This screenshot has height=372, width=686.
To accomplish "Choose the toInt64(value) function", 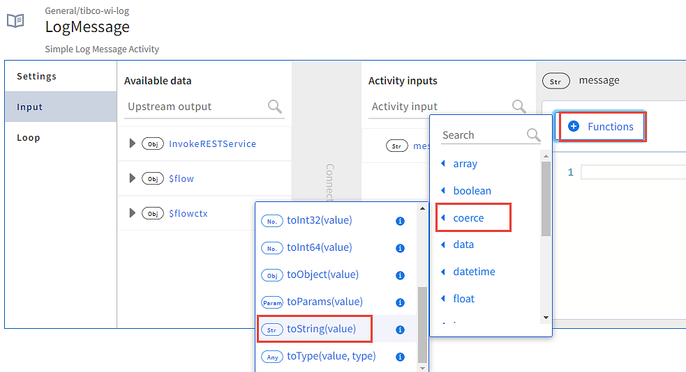I will tap(319, 247).
